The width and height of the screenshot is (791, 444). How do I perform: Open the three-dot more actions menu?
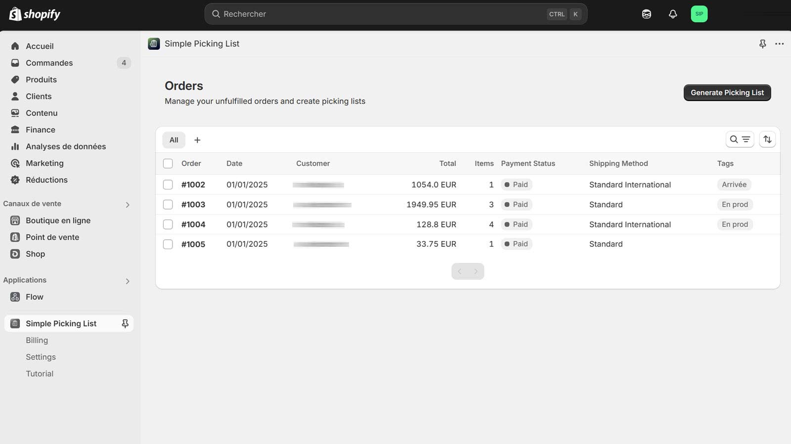pos(779,44)
